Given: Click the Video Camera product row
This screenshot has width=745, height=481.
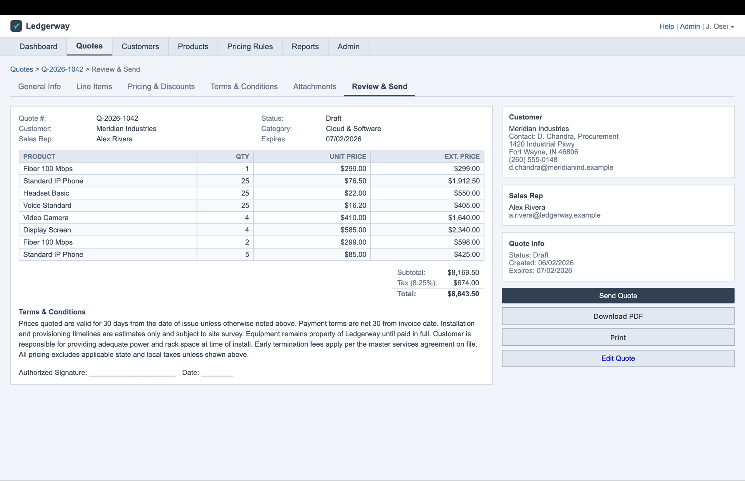Looking at the screenshot, I should pyautogui.click(x=251, y=218).
